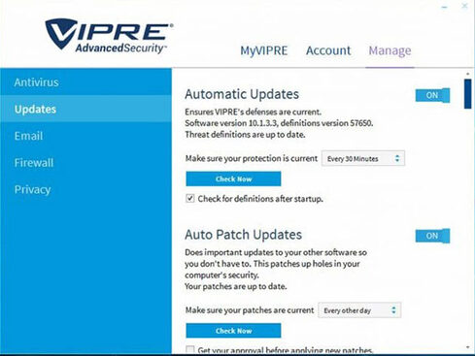Open the Every other day patch frequency dropdown

tap(359, 310)
